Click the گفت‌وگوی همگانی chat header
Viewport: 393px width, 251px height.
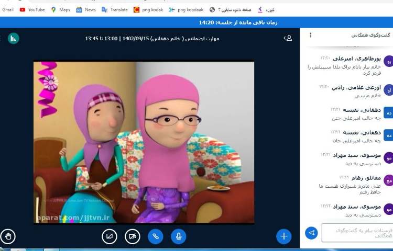pyautogui.click(x=370, y=35)
